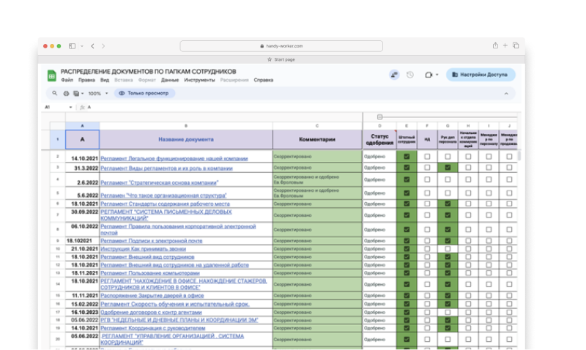Collapse column group with minus icon

(x=379, y=117)
